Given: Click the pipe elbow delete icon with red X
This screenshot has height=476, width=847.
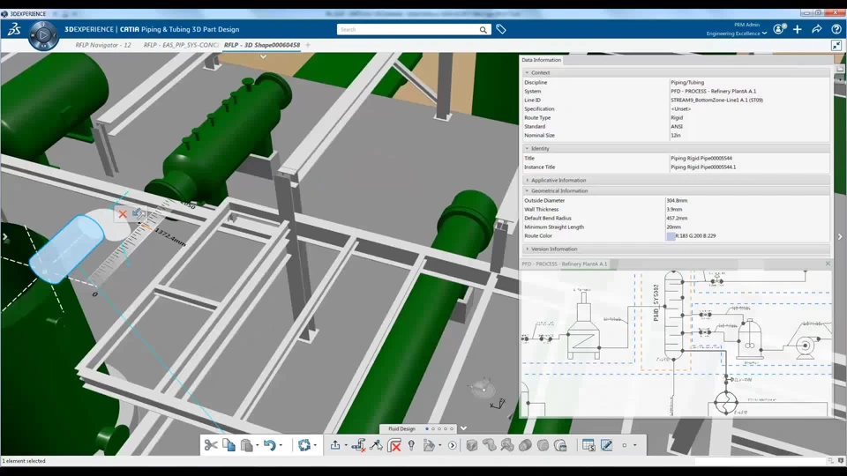Looking at the screenshot, I should click(x=395, y=445).
